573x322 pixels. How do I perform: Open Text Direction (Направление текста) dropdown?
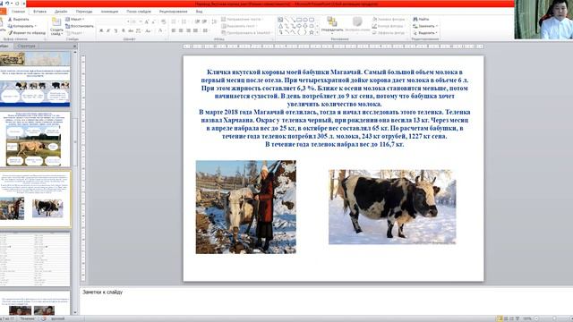pos(243,19)
